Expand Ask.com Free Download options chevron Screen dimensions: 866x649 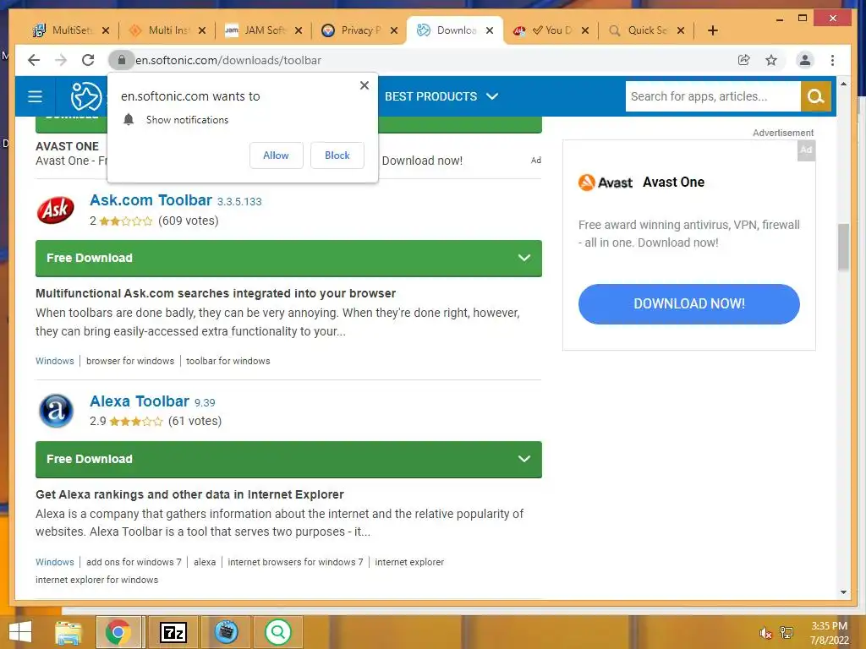click(524, 258)
